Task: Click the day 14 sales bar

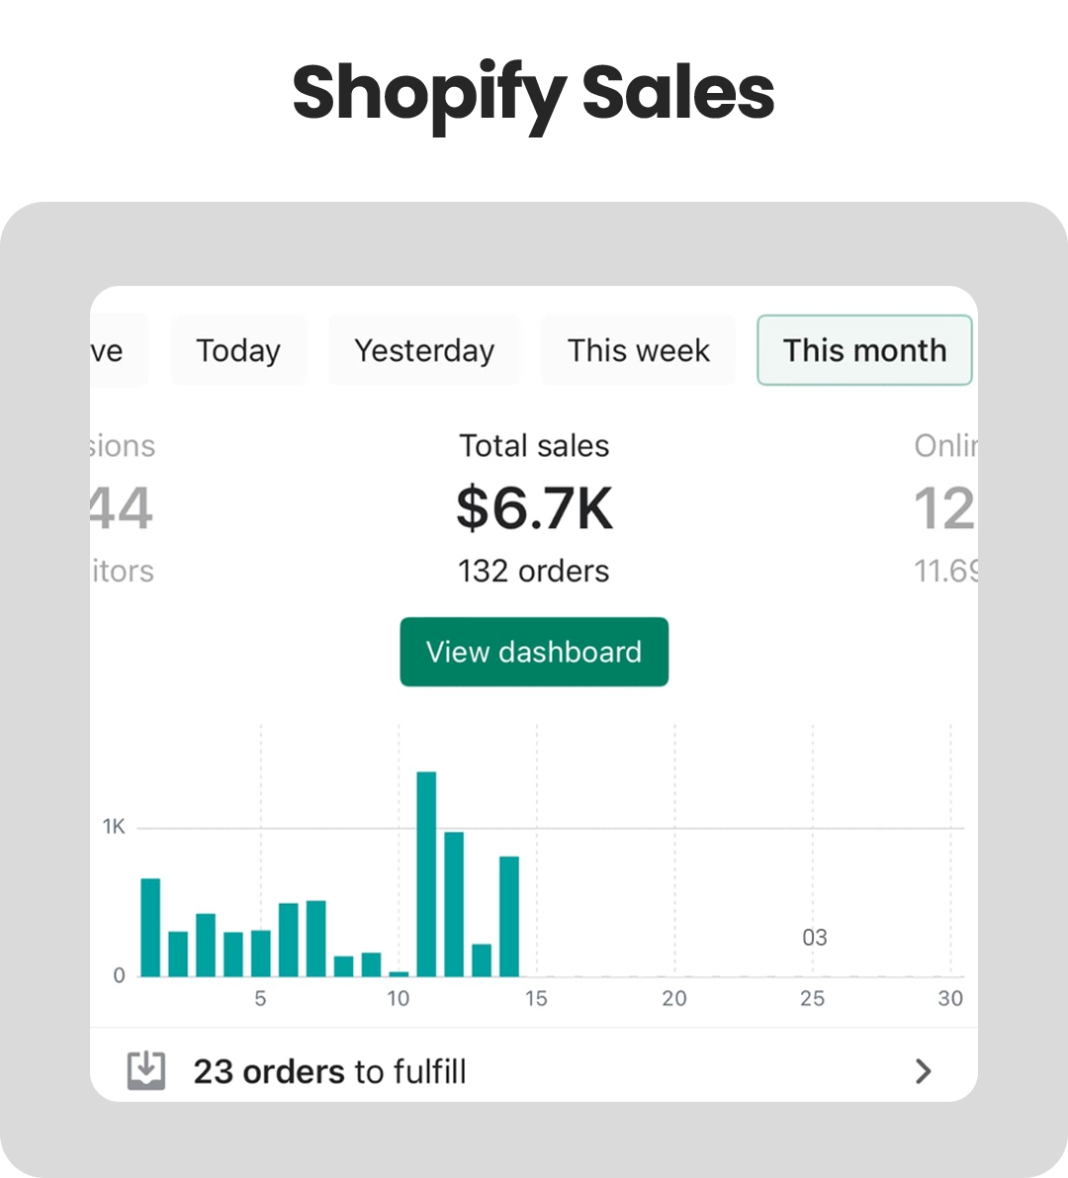Action: pyautogui.click(x=509, y=916)
